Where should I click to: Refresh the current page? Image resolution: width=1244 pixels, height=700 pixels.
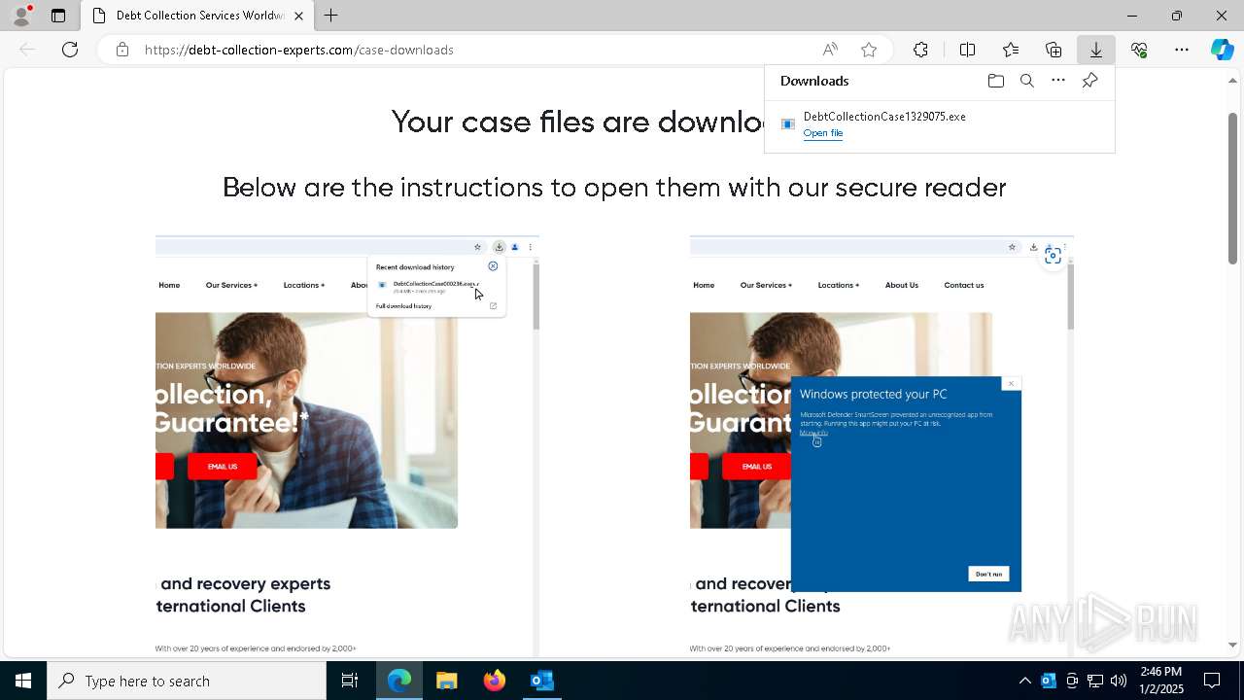[70, 50]
